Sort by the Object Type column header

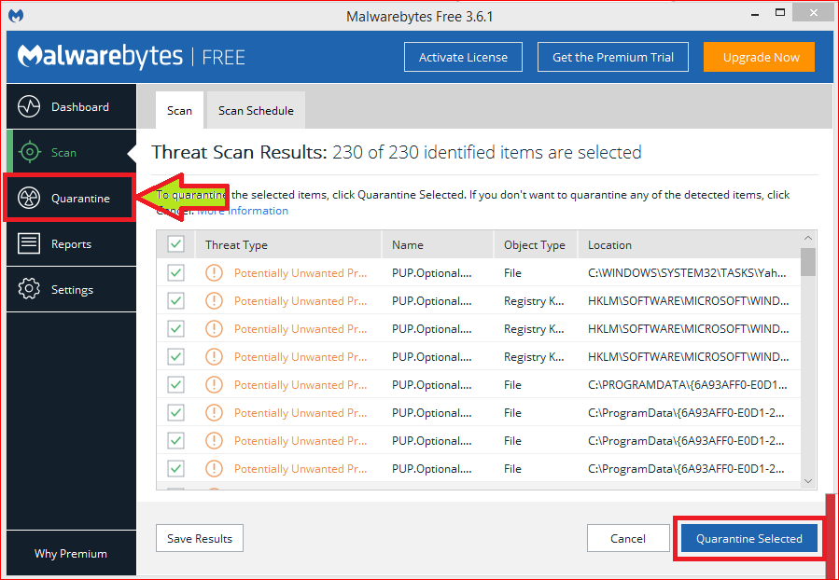[x=536, y=244]
